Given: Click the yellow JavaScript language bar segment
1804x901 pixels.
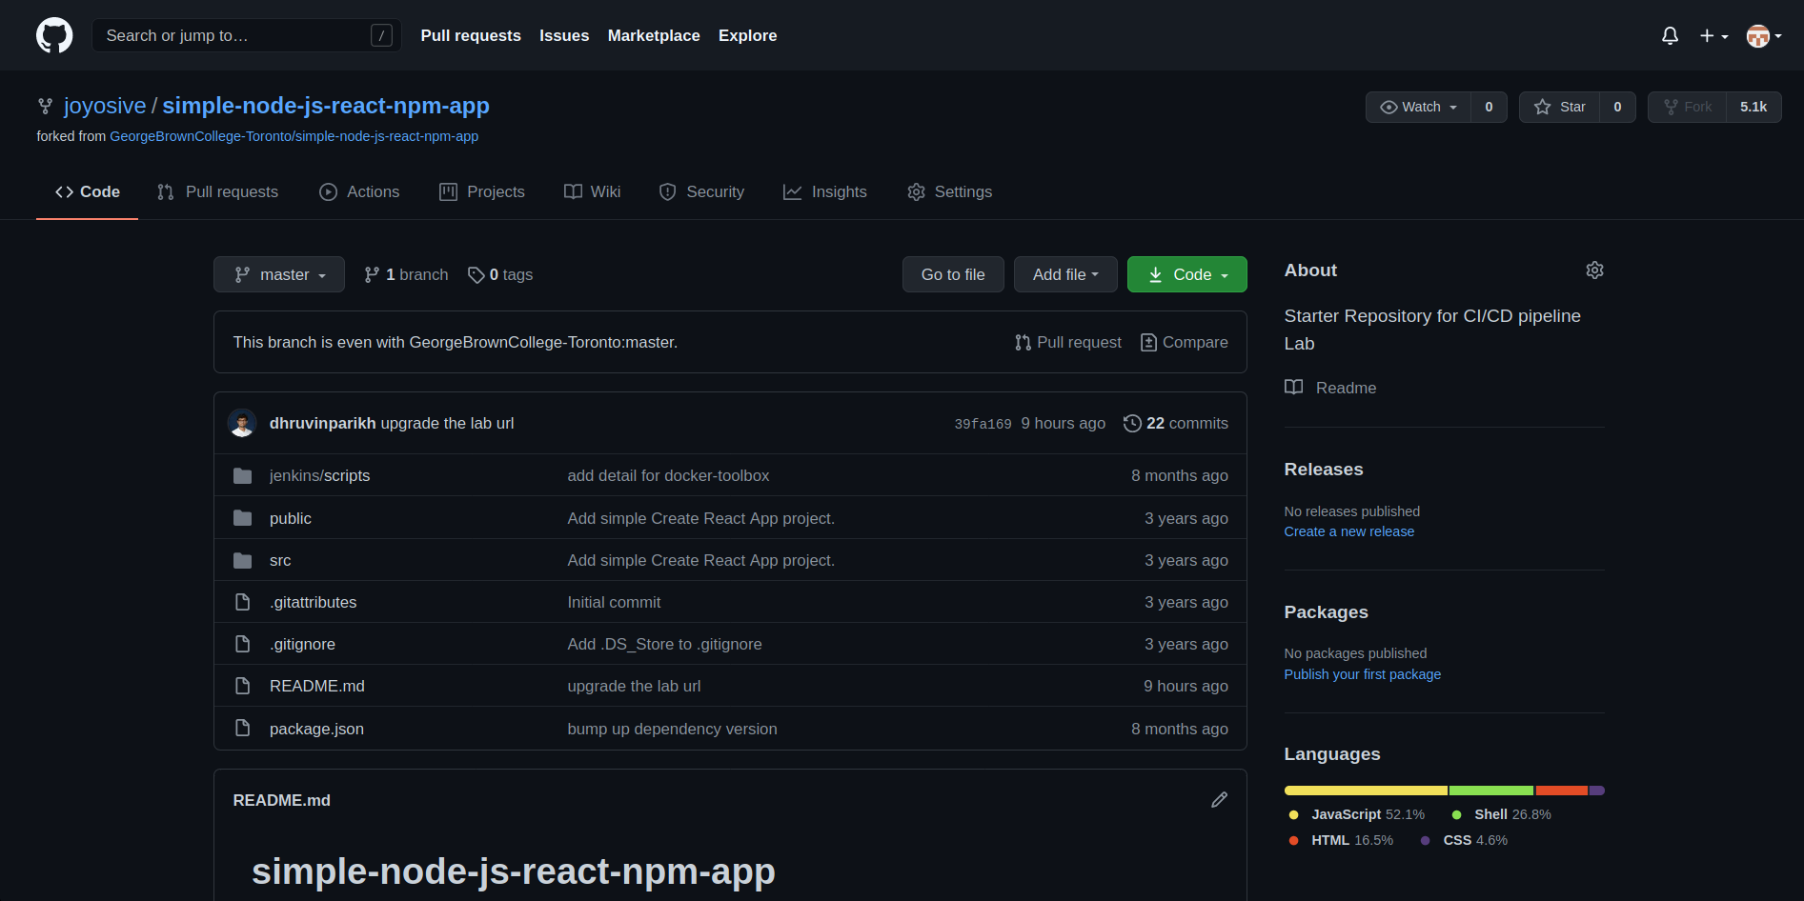Looking at the screenshot, I should (x=1366, y=791).
